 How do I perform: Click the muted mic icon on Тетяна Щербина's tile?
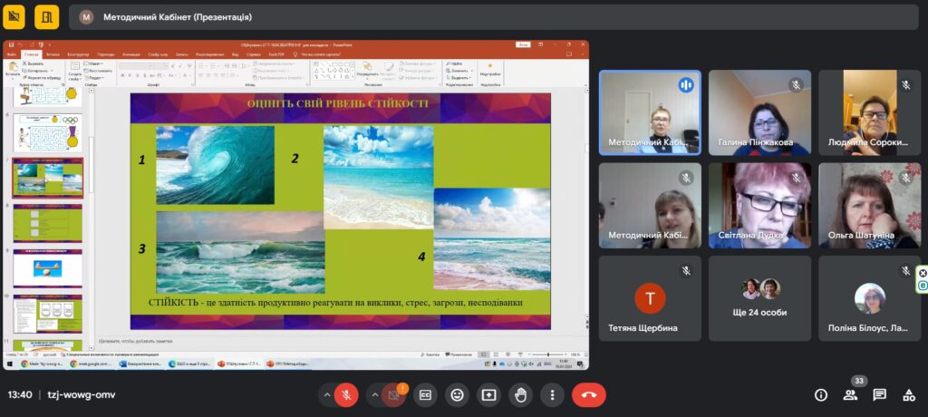(686, 271)
